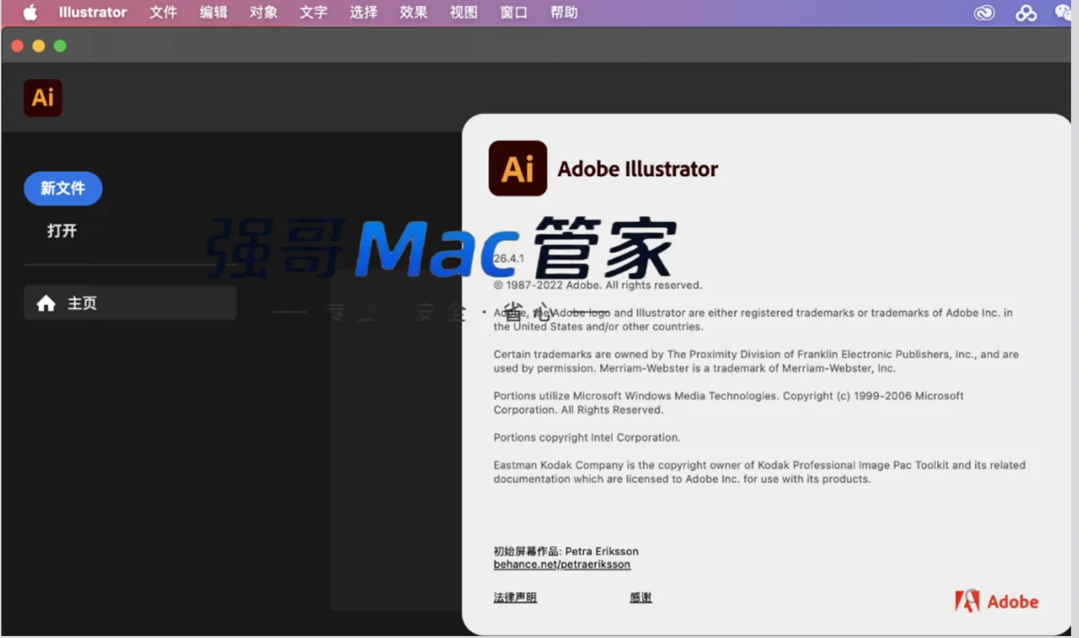The height and width of the screenshot is (638, 1079).
Task: Click the Petra Eriksson splash credit text
Action: click(x=566, y=551)
